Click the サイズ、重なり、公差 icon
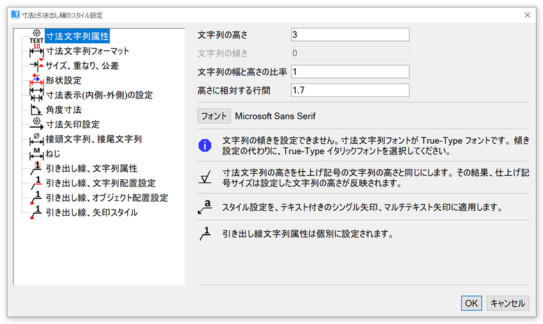This screenshot has height=324, width=543. pyautogui.click(x=36, y=66)
